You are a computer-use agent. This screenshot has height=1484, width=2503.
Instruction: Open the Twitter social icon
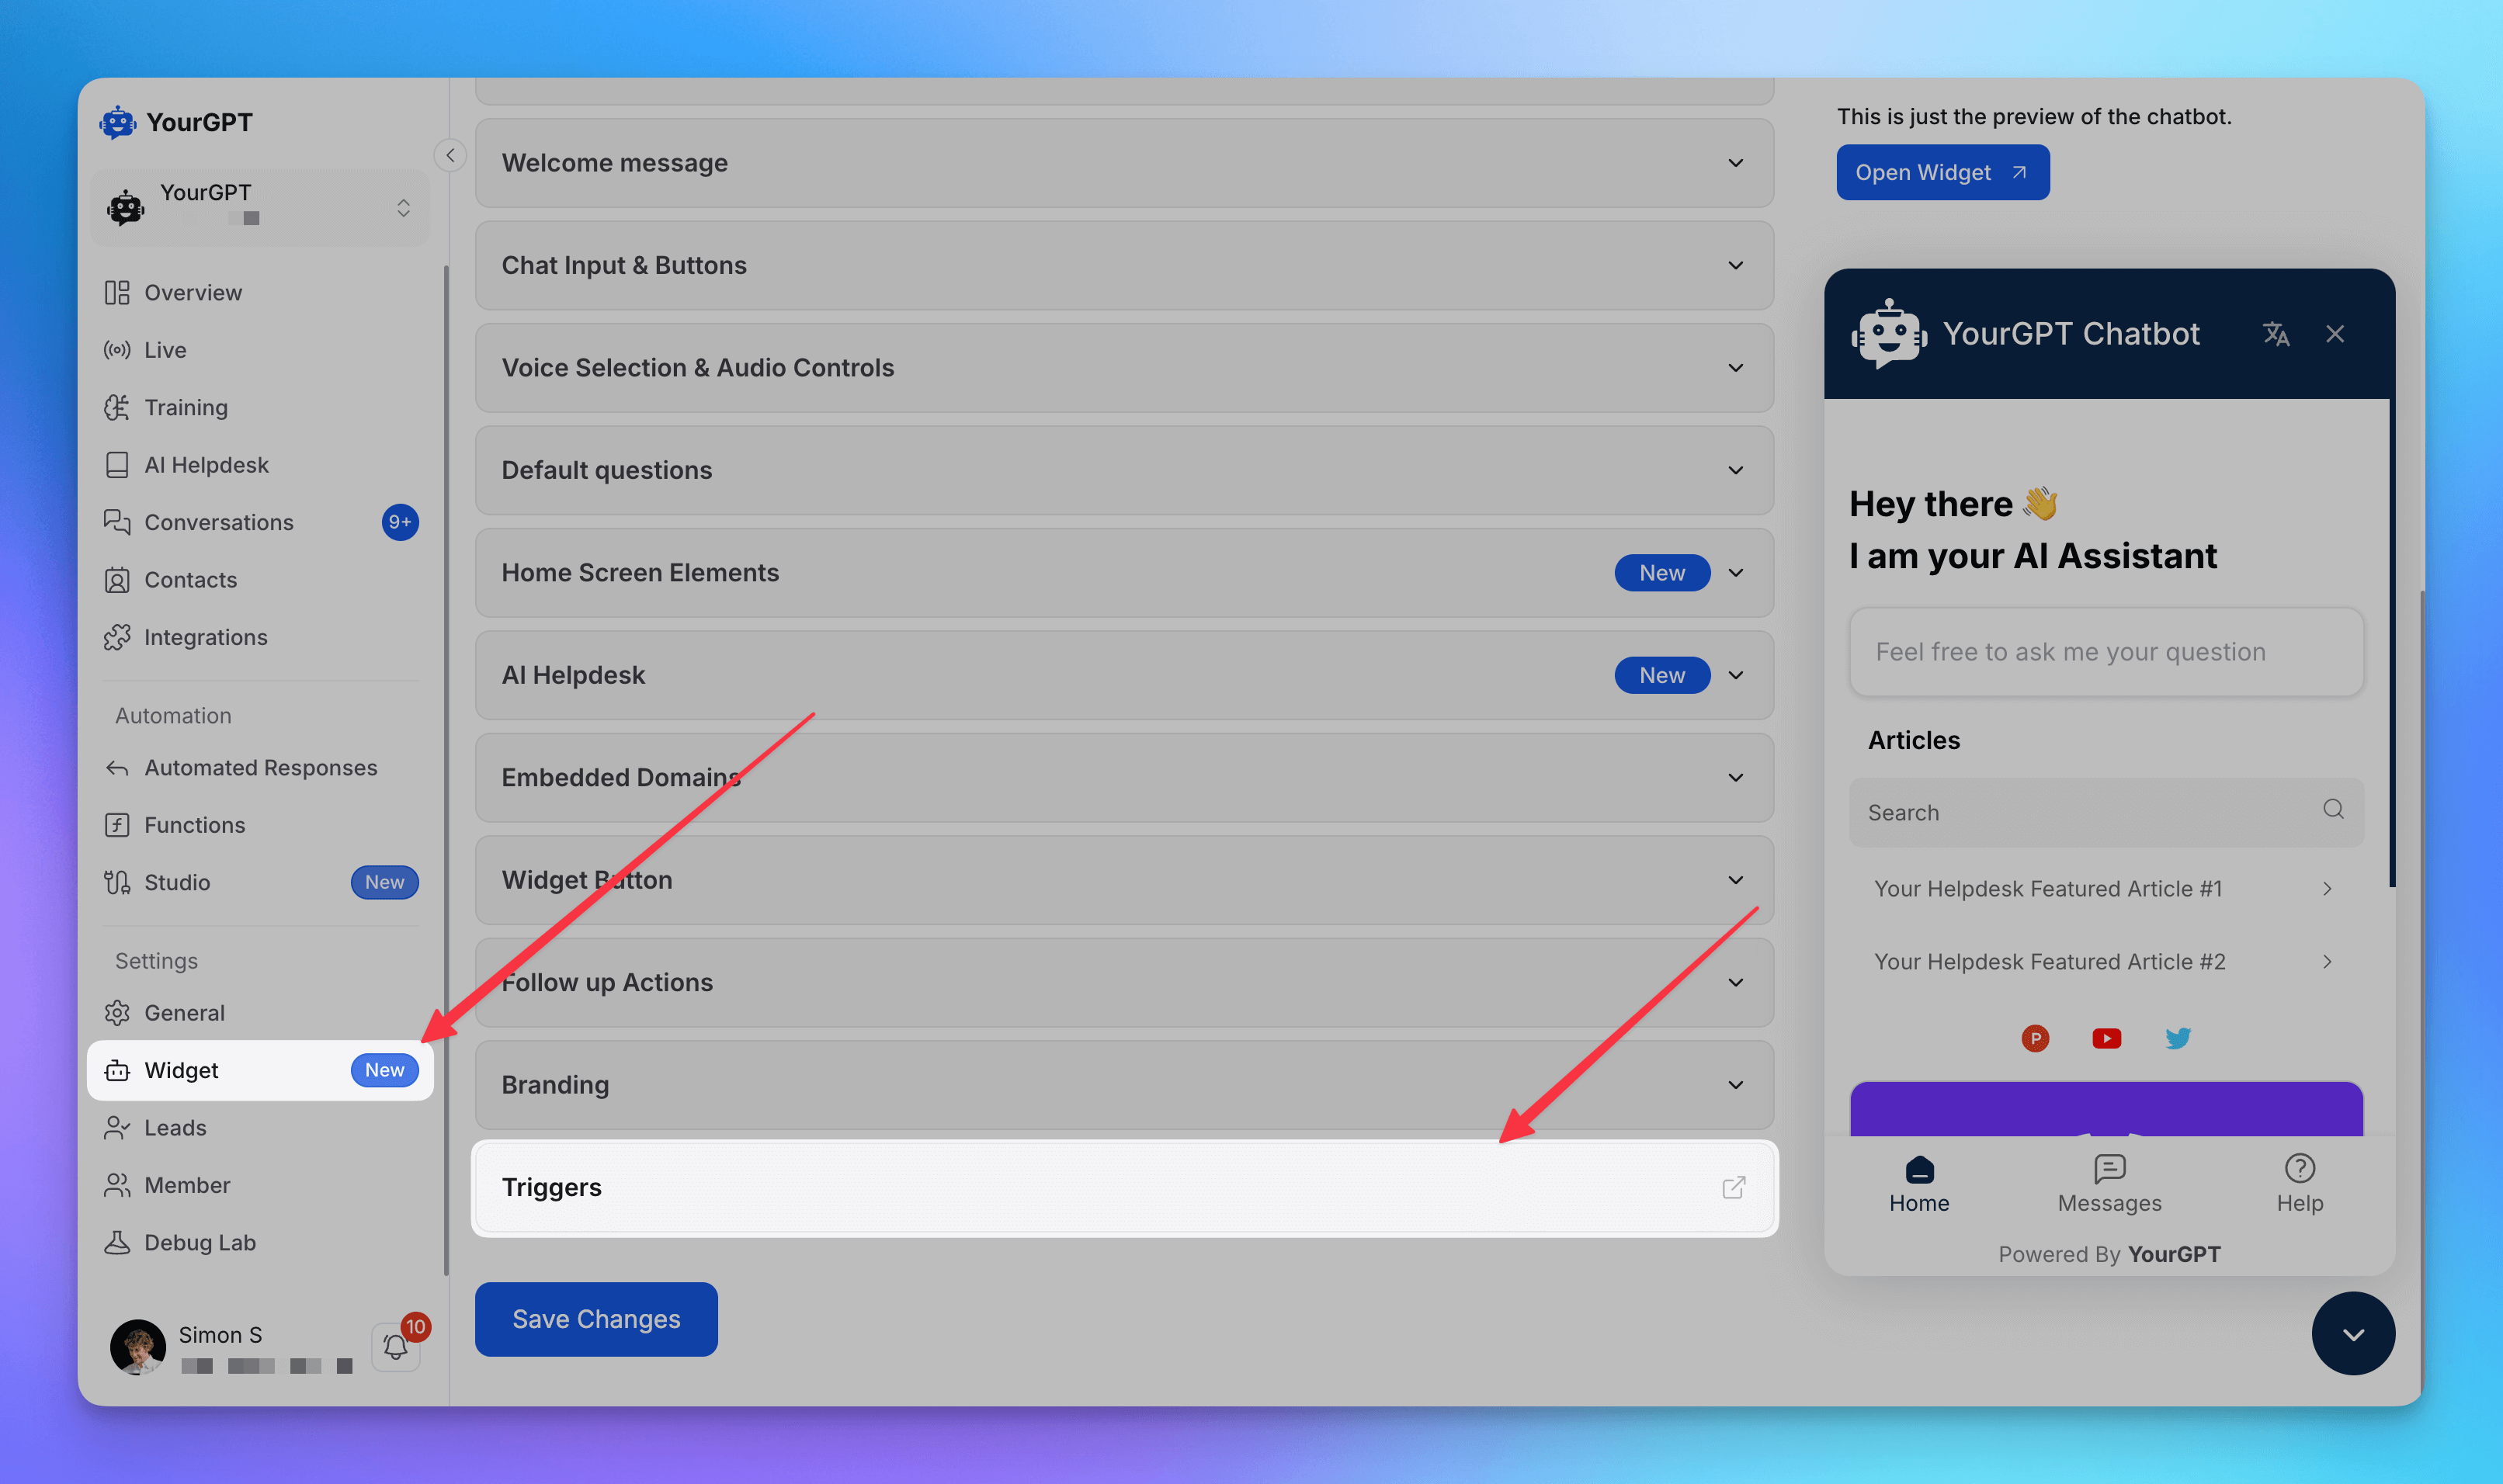point(2178,1038)
